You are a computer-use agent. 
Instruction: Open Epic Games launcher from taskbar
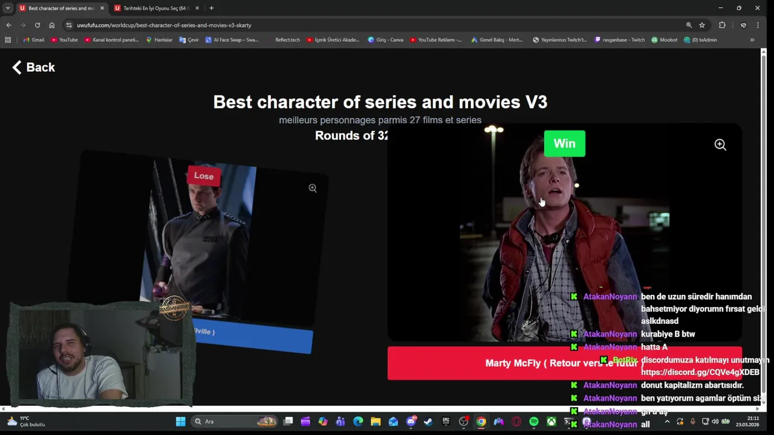coord(446,422)
